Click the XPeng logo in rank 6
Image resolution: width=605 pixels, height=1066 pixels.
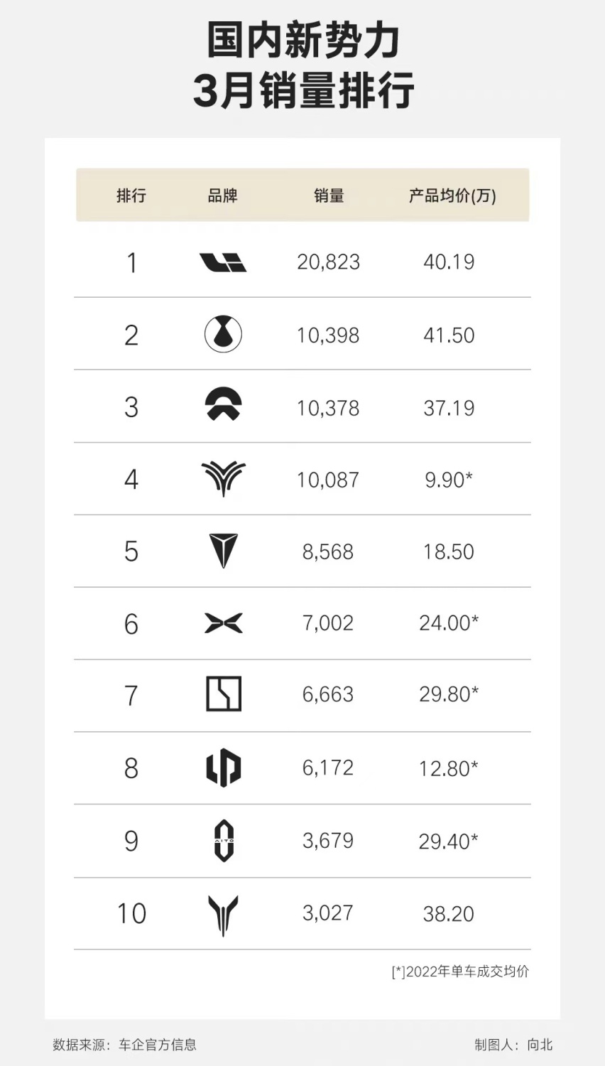pos(223,623)
